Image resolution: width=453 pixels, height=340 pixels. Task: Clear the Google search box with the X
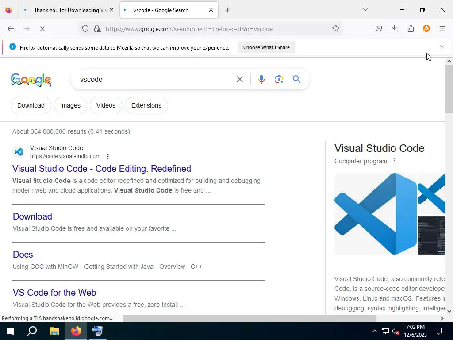[x=239, y=79]
